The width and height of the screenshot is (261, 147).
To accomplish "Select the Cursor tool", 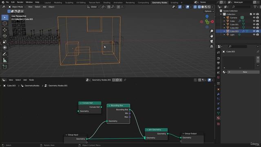I will point(5,23).
